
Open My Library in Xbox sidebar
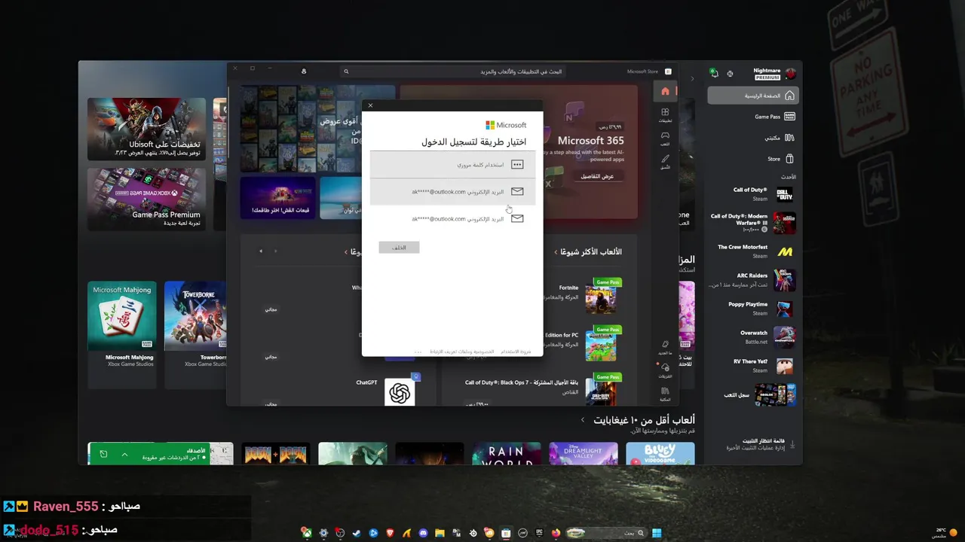coord(780,138)
